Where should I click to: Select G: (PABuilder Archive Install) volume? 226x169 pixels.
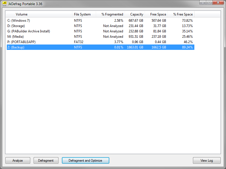(29, 31)
